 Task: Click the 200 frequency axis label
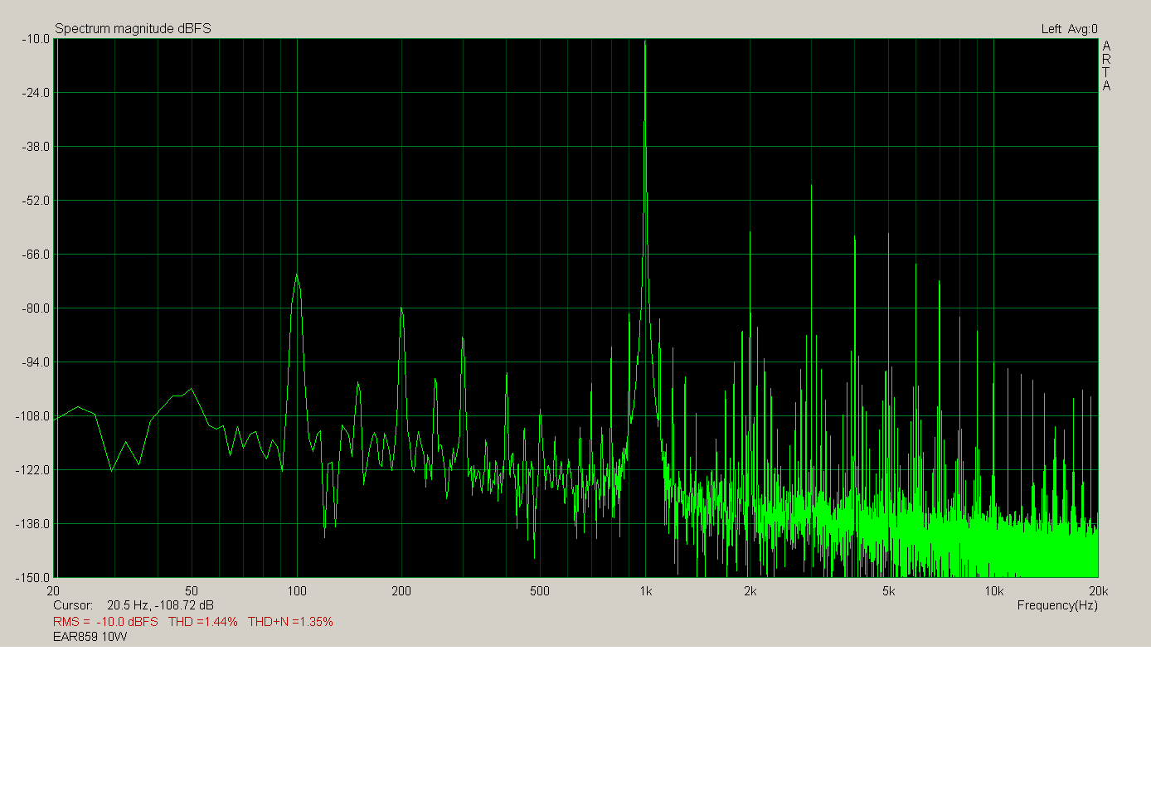(x=401, y=591)
